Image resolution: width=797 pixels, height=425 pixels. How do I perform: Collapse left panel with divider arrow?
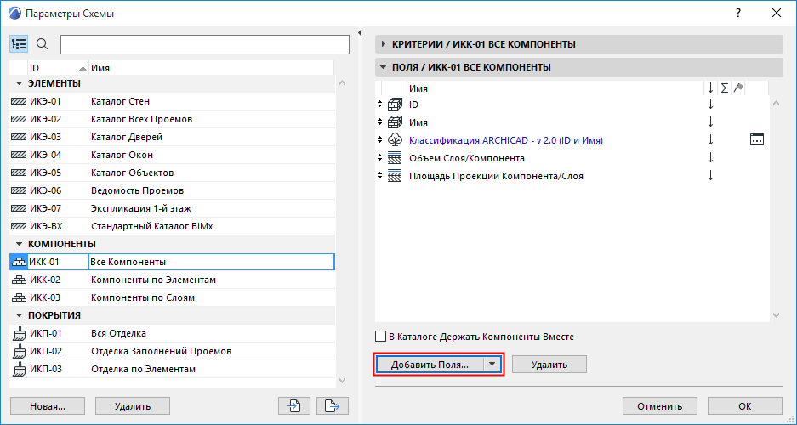[359, 33]
